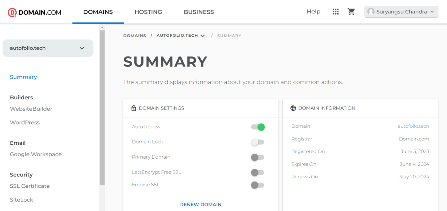The width and height of the screenshot is (447, 211).
Task: Click the SUMMARY breadcrumb text
Action: coord(229,36)
